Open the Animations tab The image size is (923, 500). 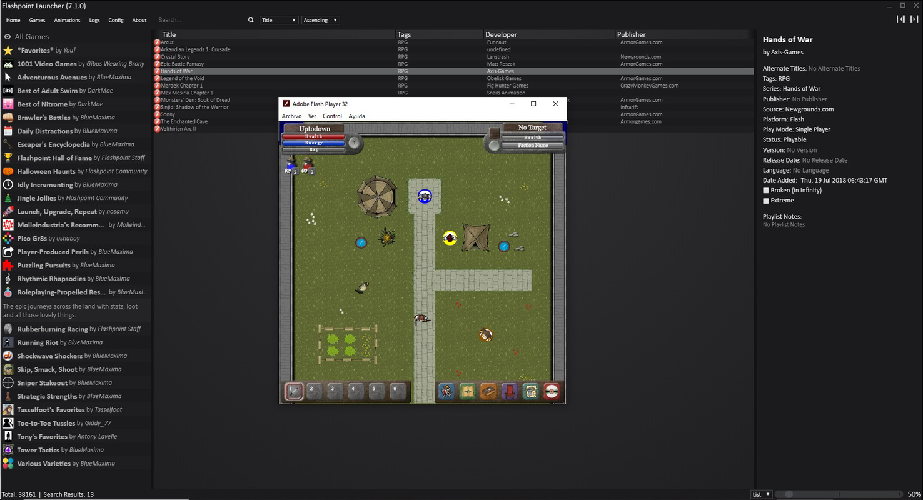[67, 20]
